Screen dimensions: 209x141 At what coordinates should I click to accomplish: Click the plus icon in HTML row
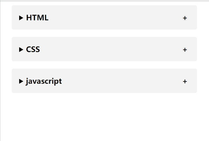click(185, 18)
